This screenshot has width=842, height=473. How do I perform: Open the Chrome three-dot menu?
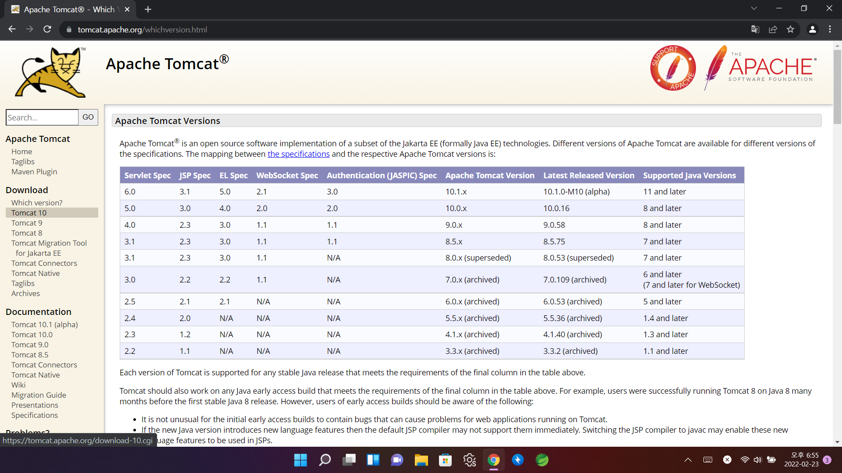pos(830,29)
